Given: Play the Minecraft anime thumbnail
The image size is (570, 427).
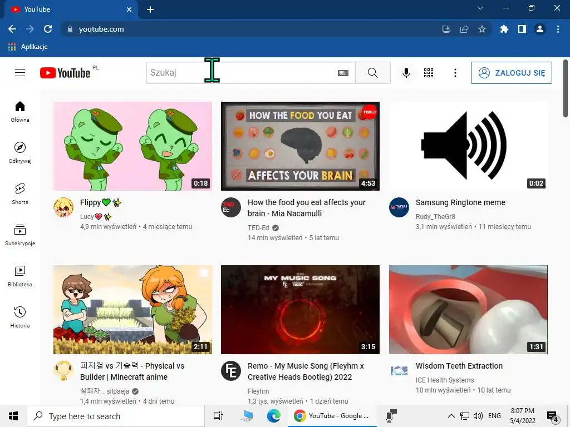Looking at the screenshot, I should click(132, 309).
